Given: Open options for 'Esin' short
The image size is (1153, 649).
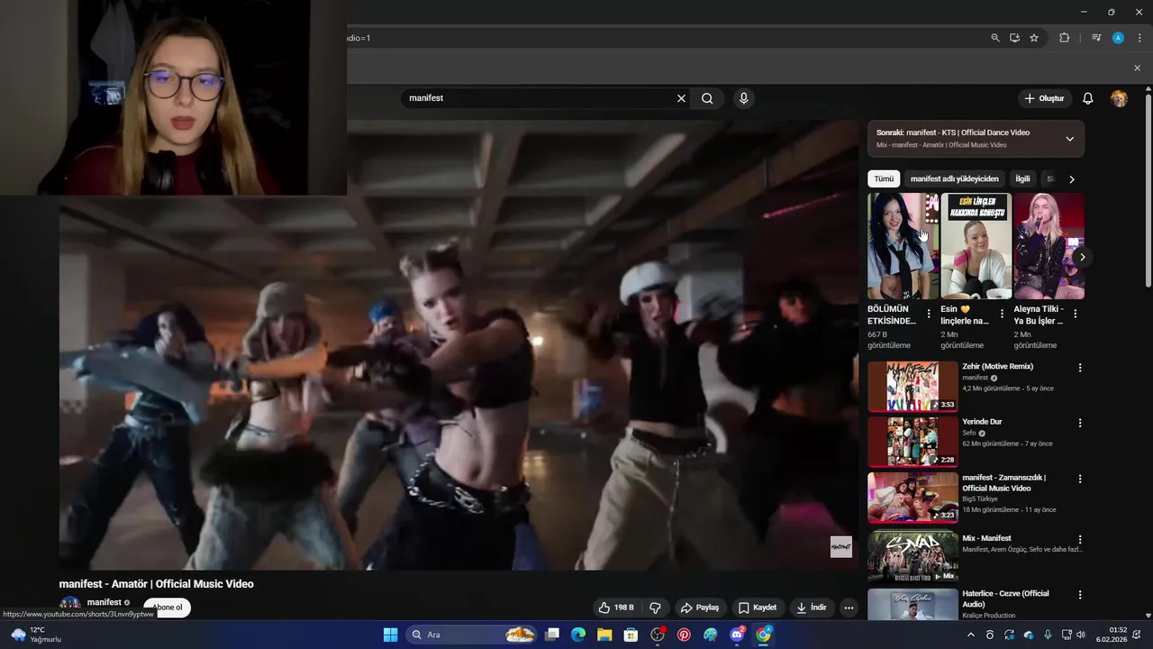Looking at the screenshot, I should (1002, 314).
